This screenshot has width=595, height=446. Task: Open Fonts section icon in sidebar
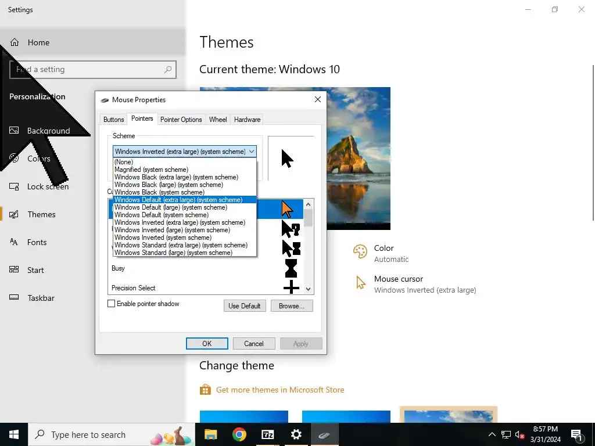point(14,242)
